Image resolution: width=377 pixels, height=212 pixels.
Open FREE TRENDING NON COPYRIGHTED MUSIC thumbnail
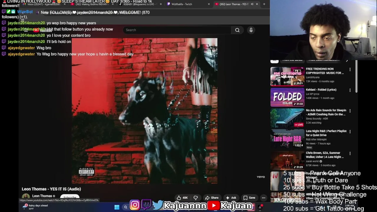287,76
